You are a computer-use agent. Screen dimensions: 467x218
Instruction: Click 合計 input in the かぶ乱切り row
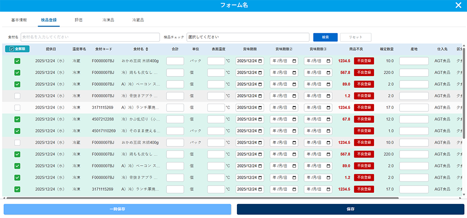point(175,119)
